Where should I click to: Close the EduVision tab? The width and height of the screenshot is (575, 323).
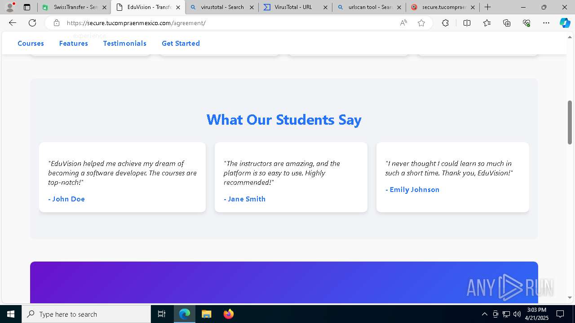pyautogui.click(x=178, y=7)
